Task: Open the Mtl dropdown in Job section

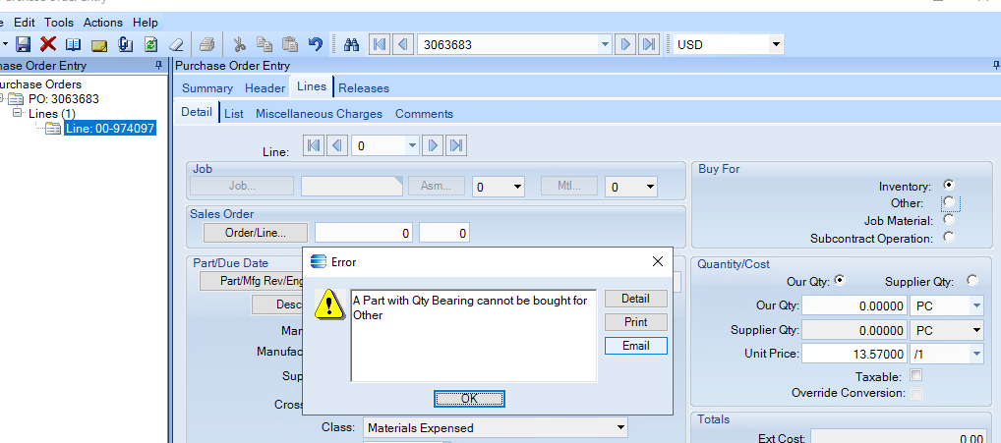Action: coord(650,188)
